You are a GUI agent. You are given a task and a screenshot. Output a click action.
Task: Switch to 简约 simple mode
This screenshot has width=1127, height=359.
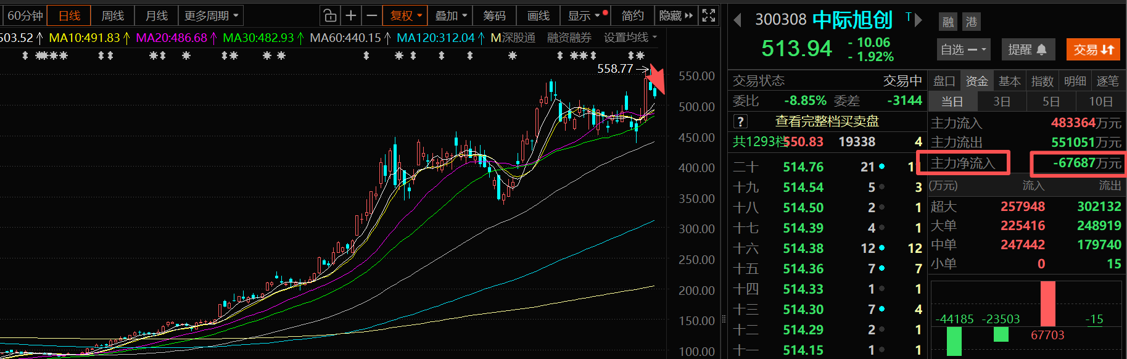click(x=633, y=15)
